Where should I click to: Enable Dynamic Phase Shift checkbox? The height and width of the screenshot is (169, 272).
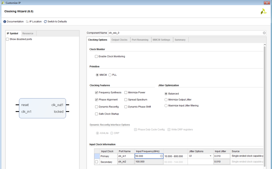pyautogui.click(x=126, y=107)
